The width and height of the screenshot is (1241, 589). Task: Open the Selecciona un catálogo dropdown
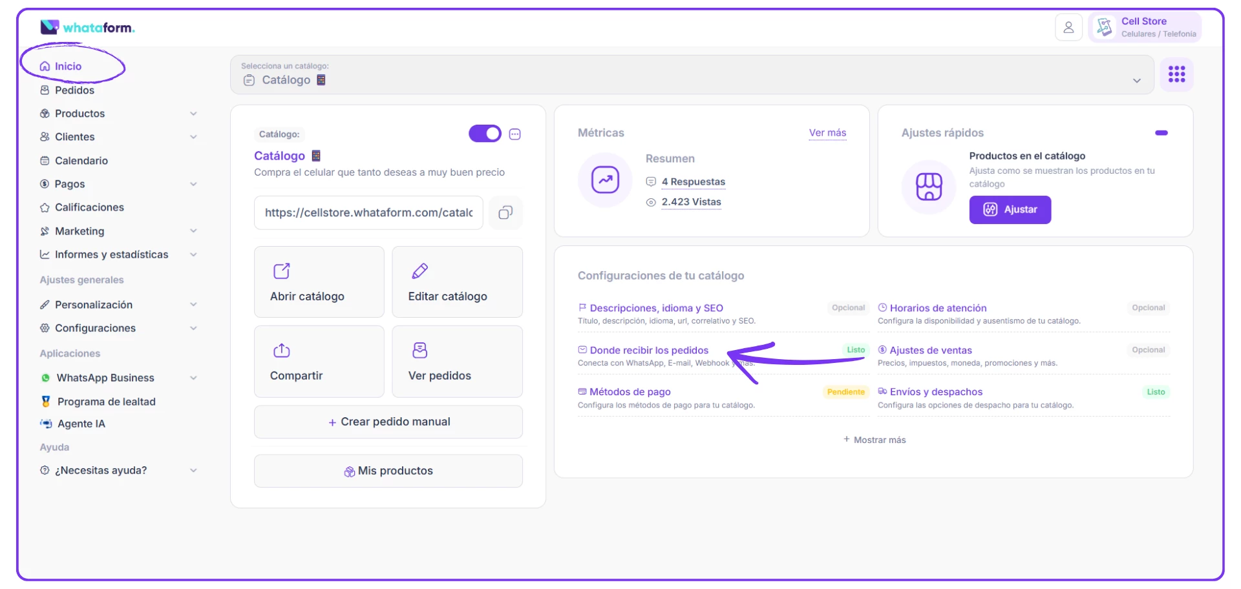[692, 75]
